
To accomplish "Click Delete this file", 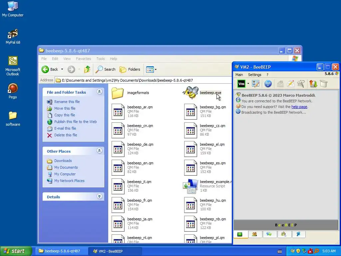I will click(66, 135).
